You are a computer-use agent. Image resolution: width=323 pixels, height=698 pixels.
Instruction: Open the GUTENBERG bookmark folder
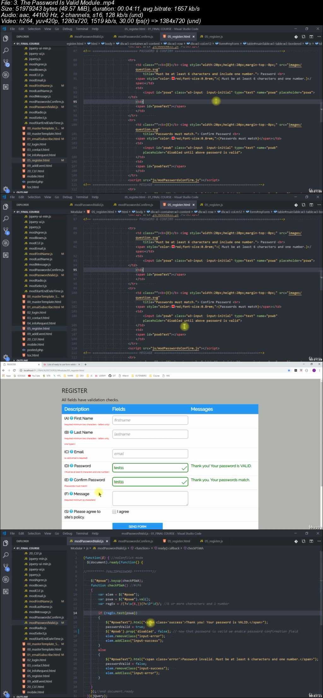(x=139, y=376)
